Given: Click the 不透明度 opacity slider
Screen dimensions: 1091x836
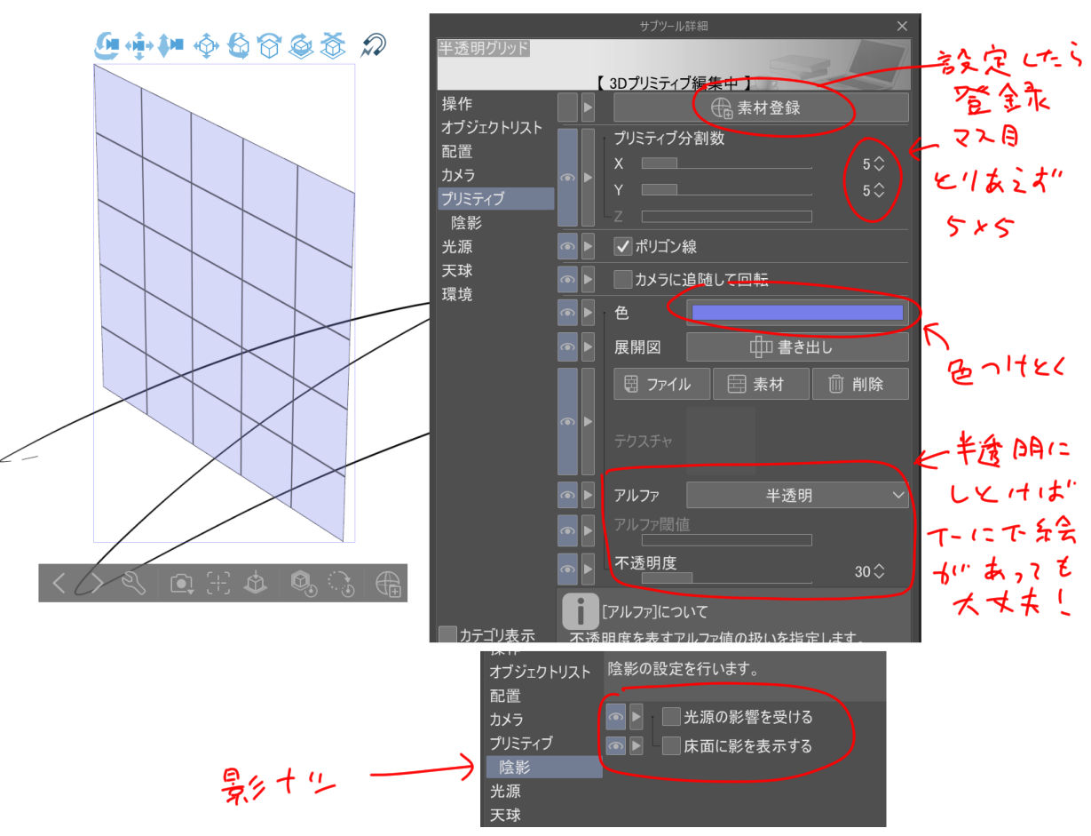Looking at the screenshot, I should pos(727,577).
